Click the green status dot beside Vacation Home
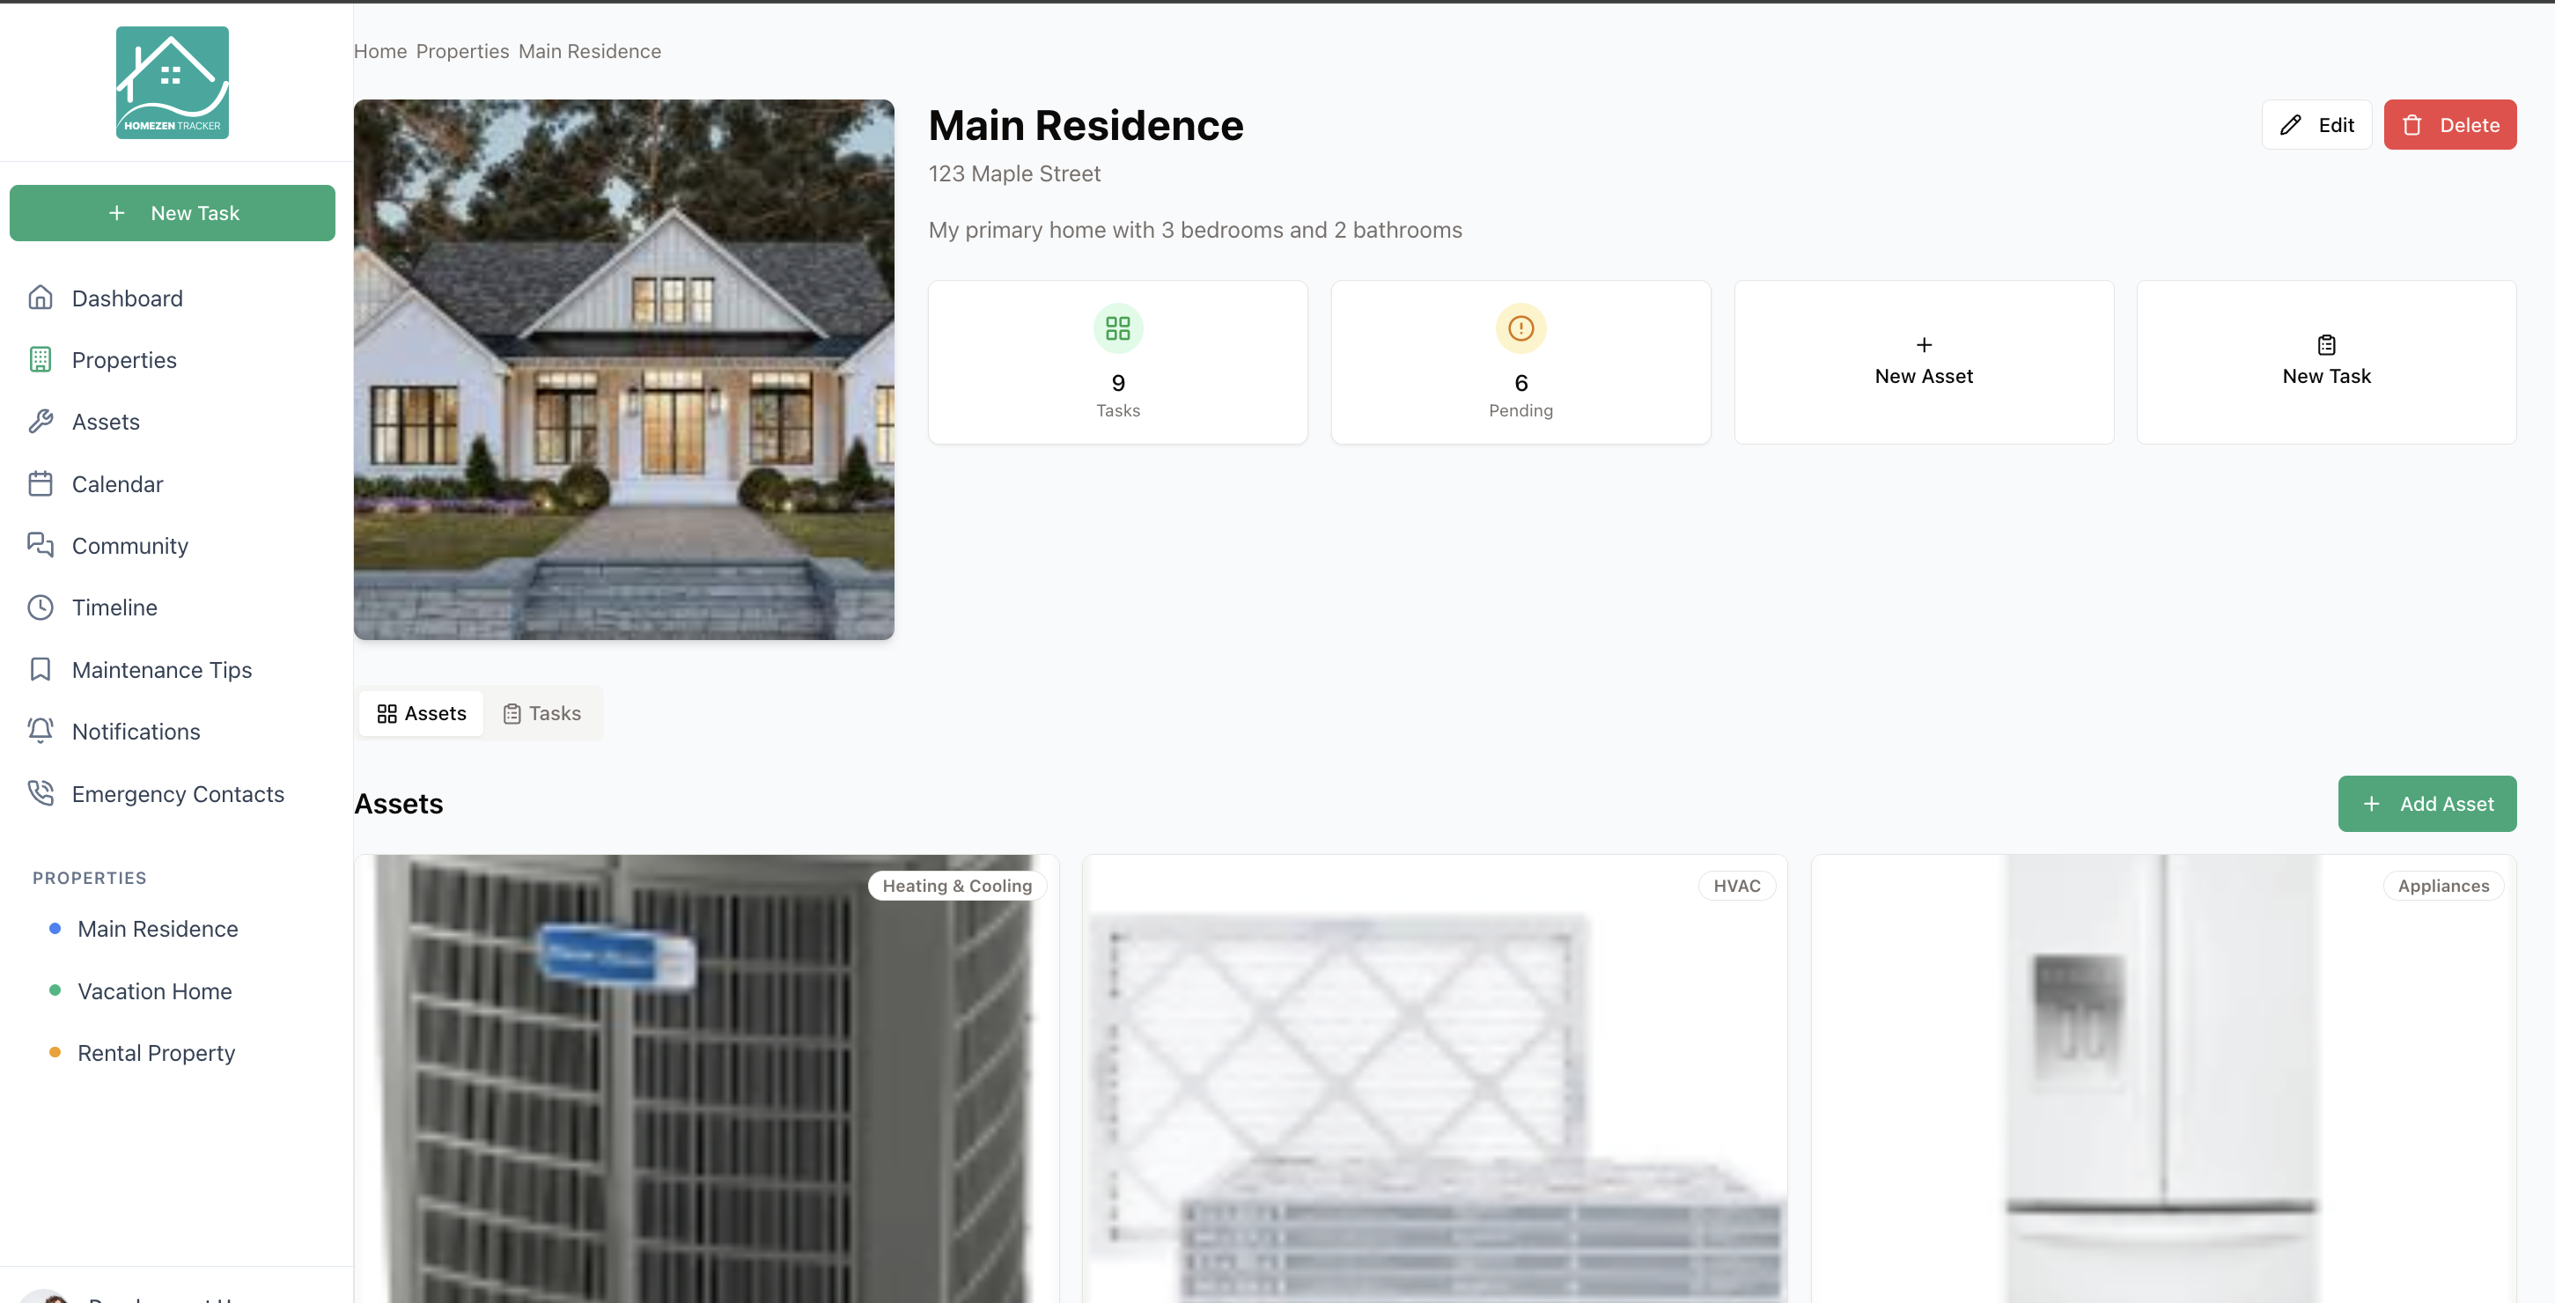The height and width of the screenshot is (1303, 2555). click(x=54, y=990)
